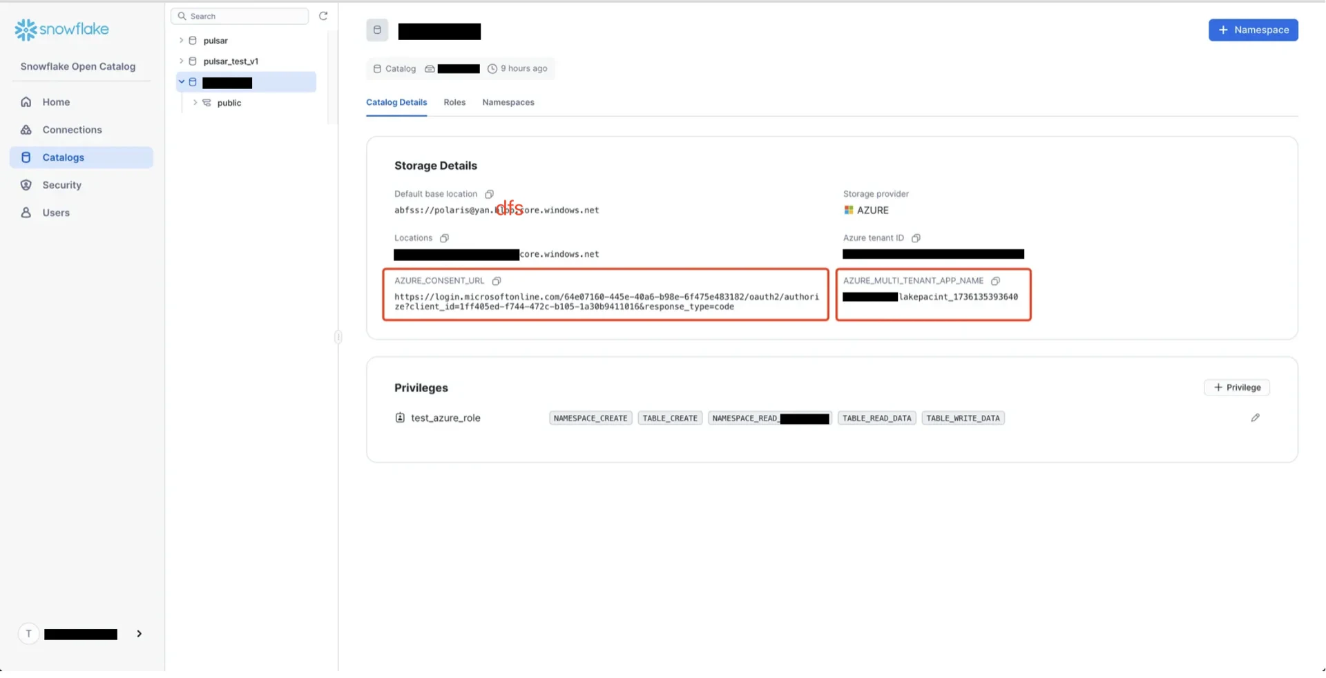Copy the AZURE_CONSENT_URL value
This screenshot has width=1326, height=678.
click(496, 281)
